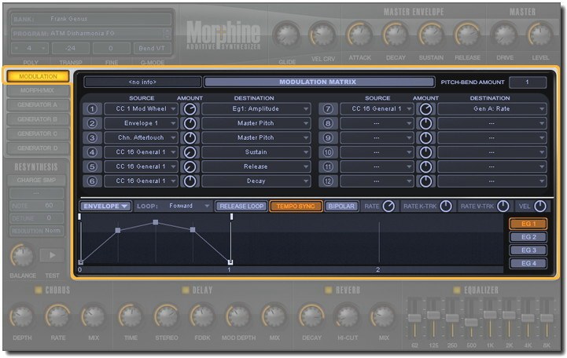Screen dimensions: 567x358
Task: Click the amount knob for slot 10
Action: click(x=425, y=152)
